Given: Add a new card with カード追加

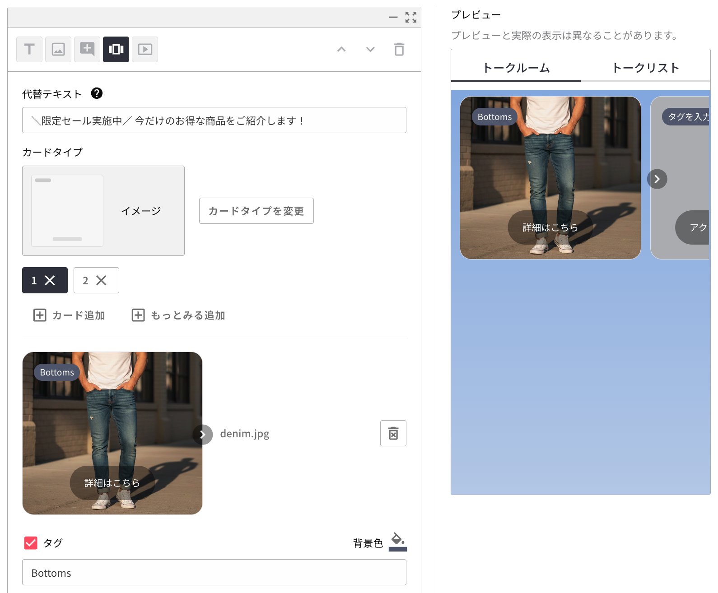Looking at the screenshot, I should (x=69, y=315).
